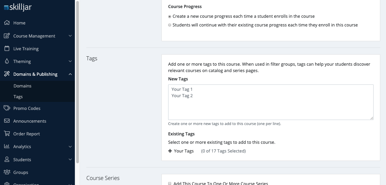386x185 pixels.
Task: Click the Announcements envelope icon
Action: click(x=7, y=121)
